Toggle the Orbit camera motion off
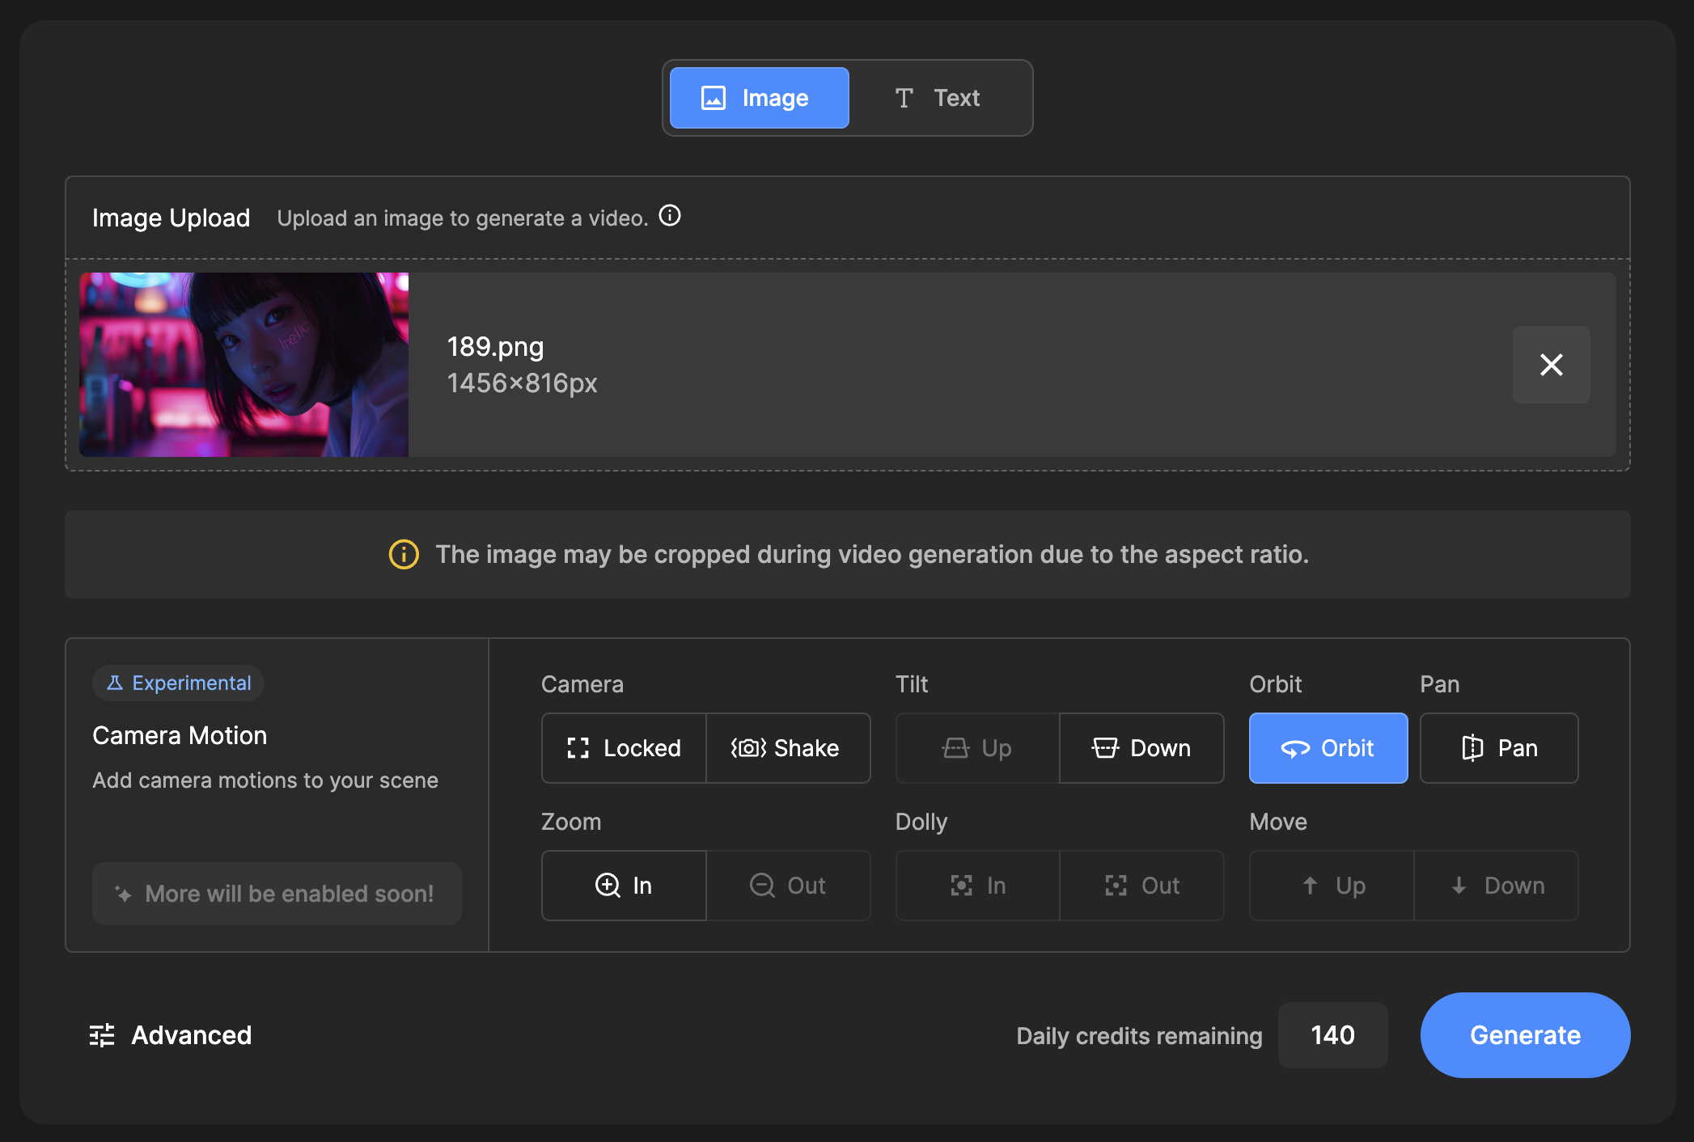This screenshot has width=1694, height=1142. coord(1328,748)
